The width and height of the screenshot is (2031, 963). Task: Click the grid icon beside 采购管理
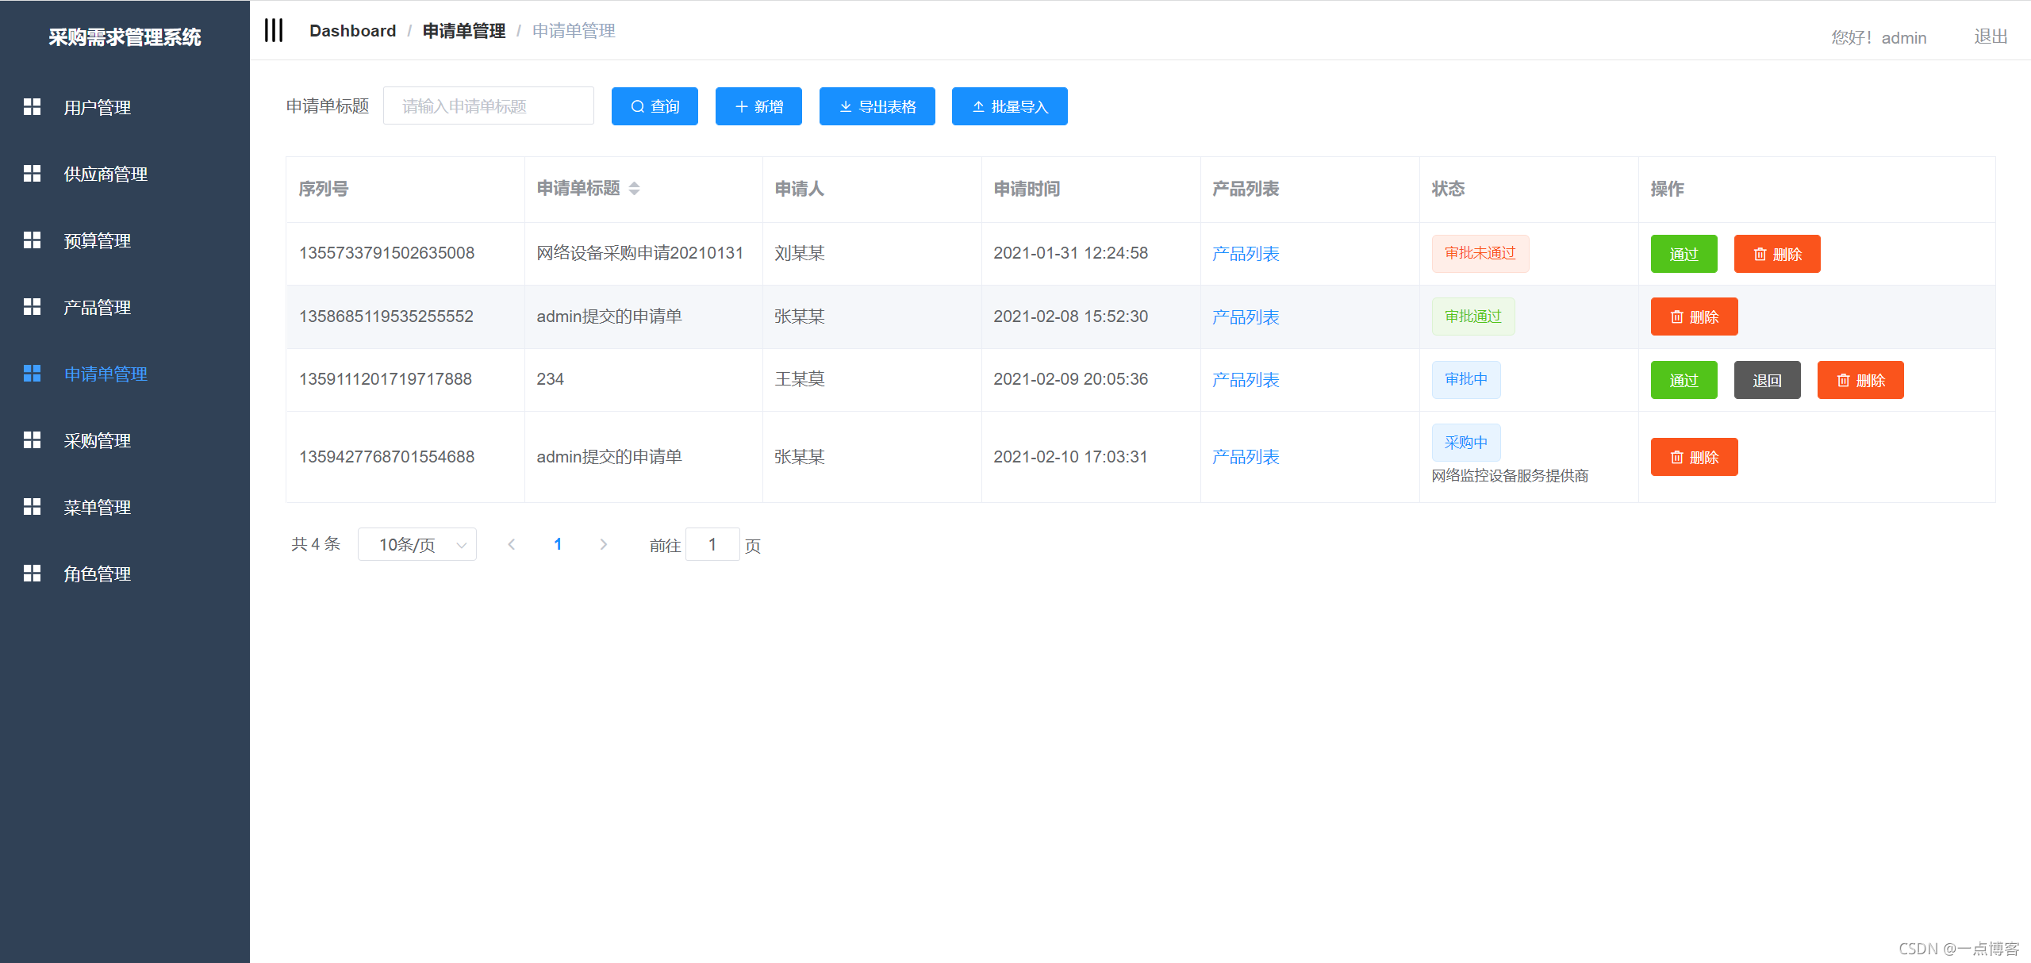pos(33,440)
